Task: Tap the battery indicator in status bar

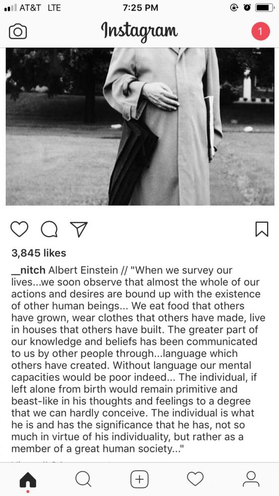Action: point(265,7)
